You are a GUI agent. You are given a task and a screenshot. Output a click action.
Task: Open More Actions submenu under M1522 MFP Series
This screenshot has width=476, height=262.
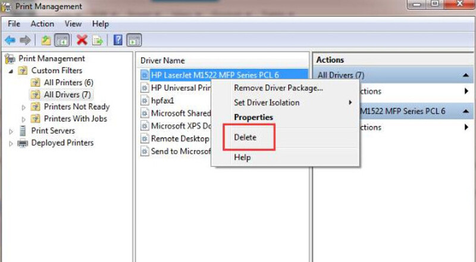pos(466,127)
